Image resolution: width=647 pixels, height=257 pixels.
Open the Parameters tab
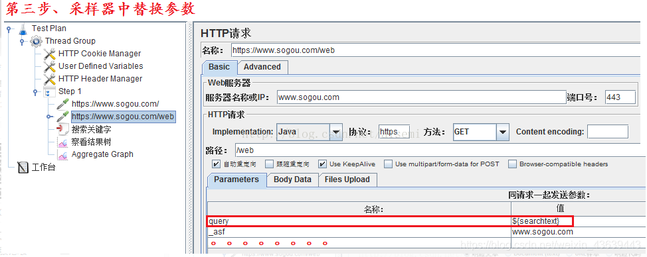coord(236,180)
